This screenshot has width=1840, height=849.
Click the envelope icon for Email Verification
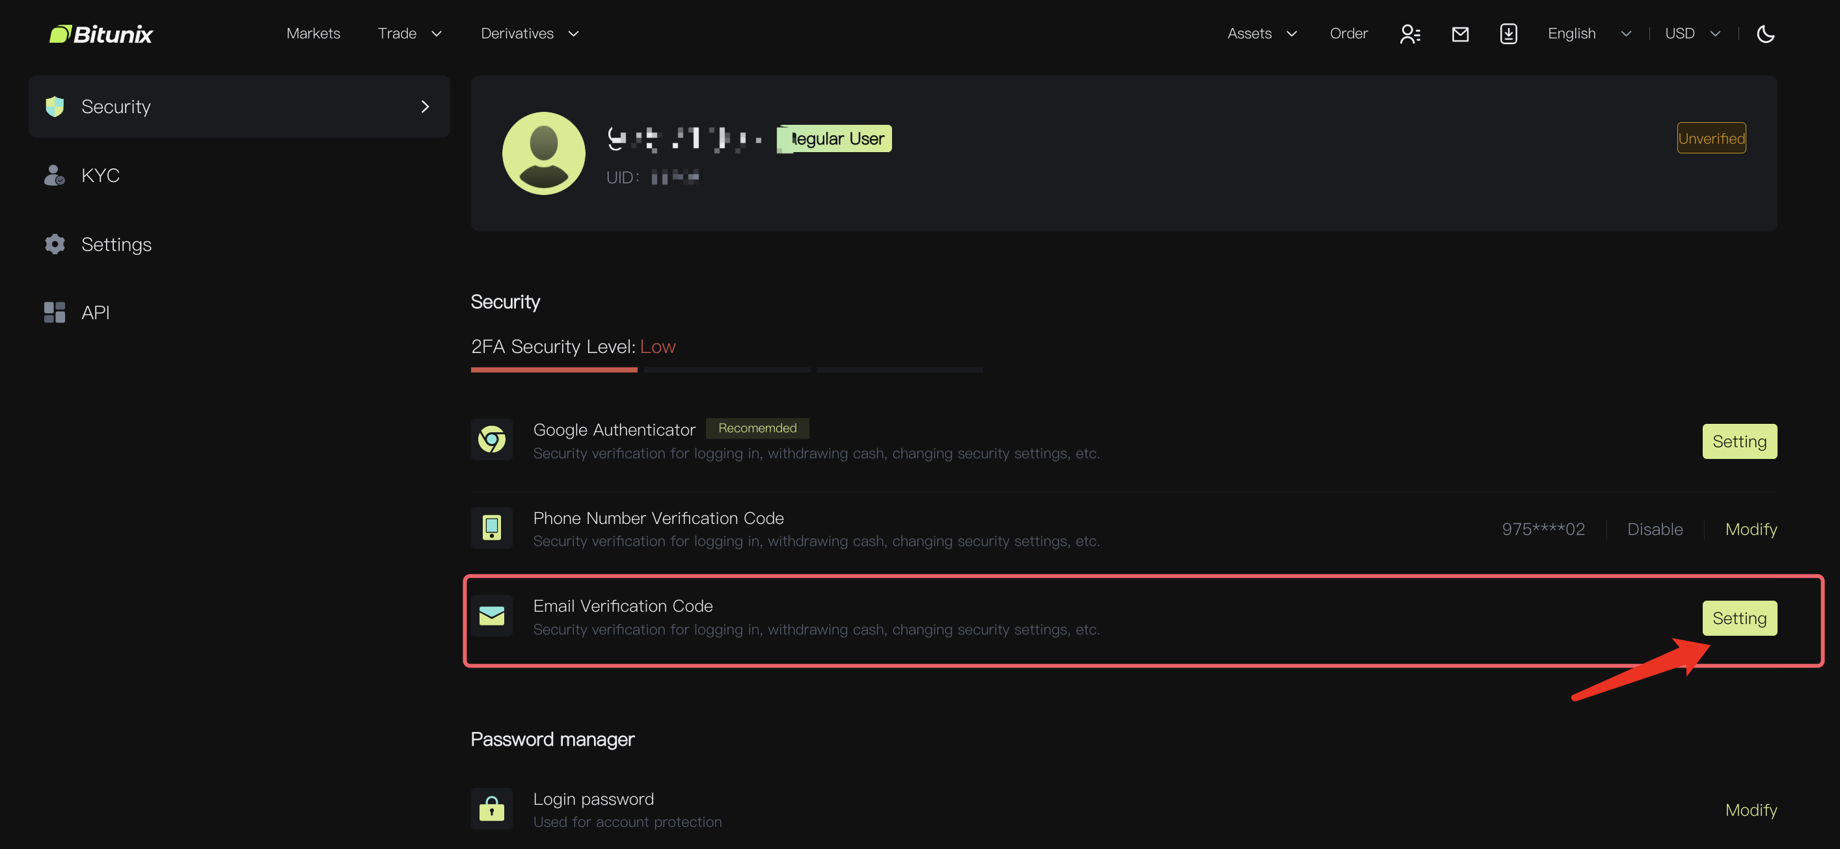tap(492, 614)
